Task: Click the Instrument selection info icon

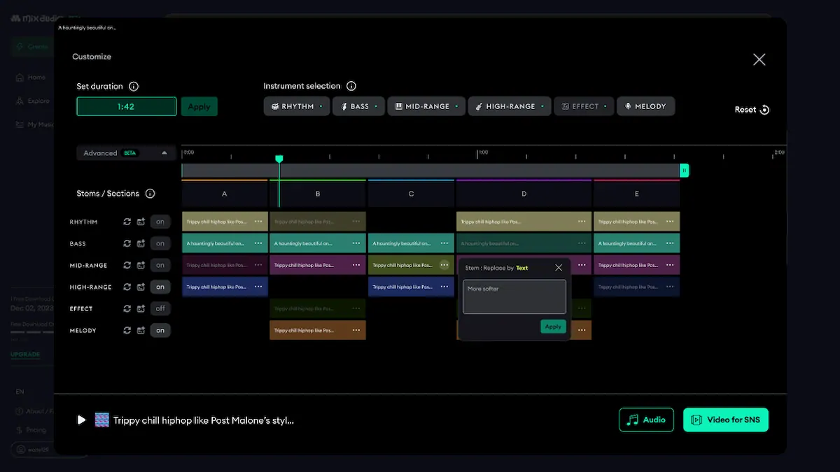Action: [351, 86]
